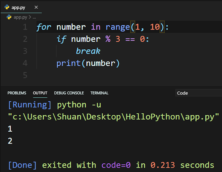Click the number 10 in range call
Viewport: 222px width, 172px height.
point(155,27)
